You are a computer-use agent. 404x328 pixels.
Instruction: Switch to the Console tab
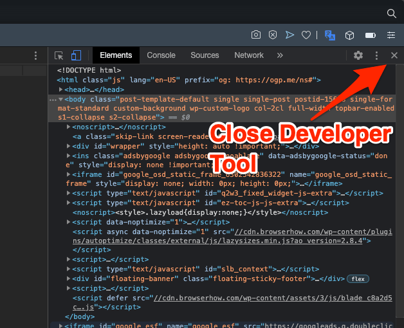pos(161,55)
